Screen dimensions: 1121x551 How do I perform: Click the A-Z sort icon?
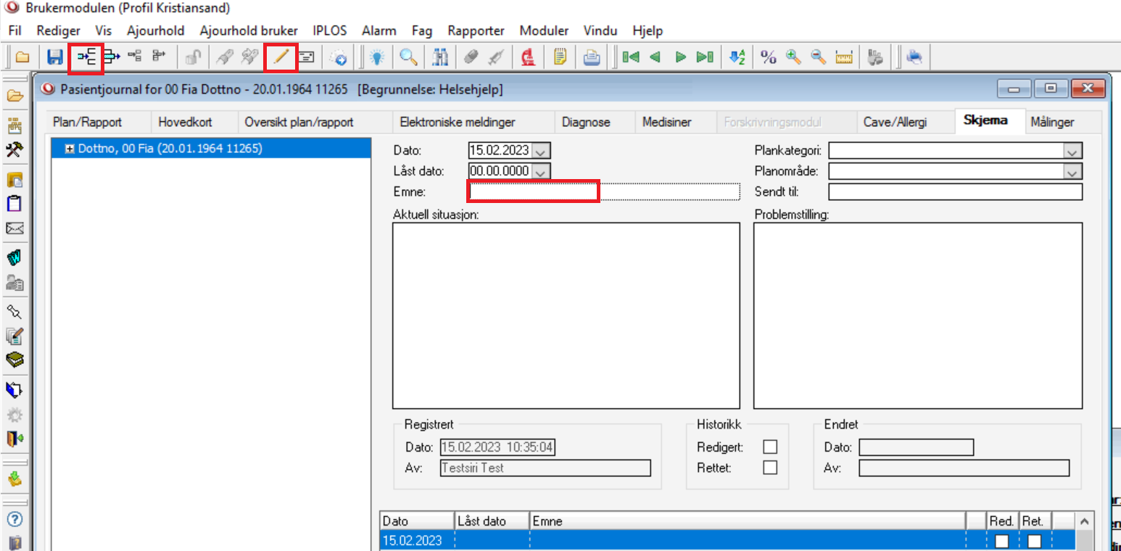[737, 57]
